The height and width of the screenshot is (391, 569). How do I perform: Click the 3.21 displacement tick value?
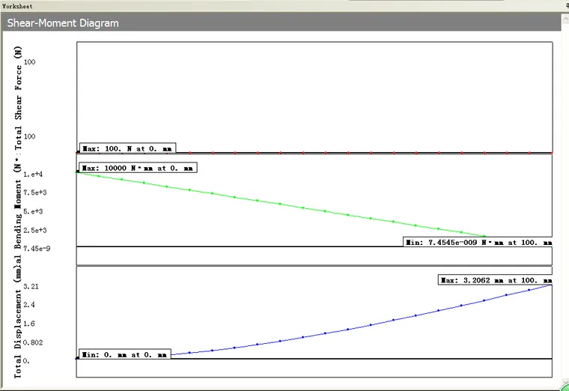pyautogui.click(x=31, y=286)
